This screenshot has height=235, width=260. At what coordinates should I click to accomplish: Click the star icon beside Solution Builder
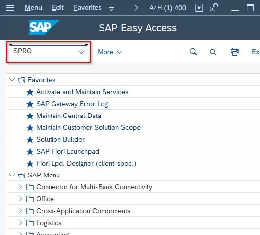click(30, 140)
